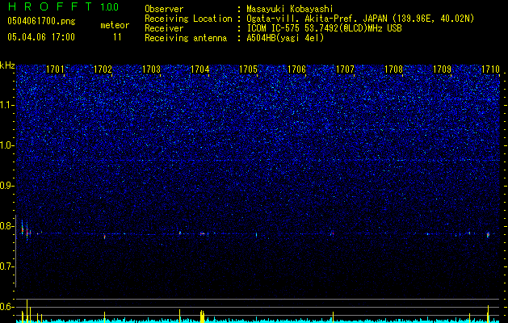508x323 pixels.
Task: Click the Observer field label
Action: click(164, 9)
